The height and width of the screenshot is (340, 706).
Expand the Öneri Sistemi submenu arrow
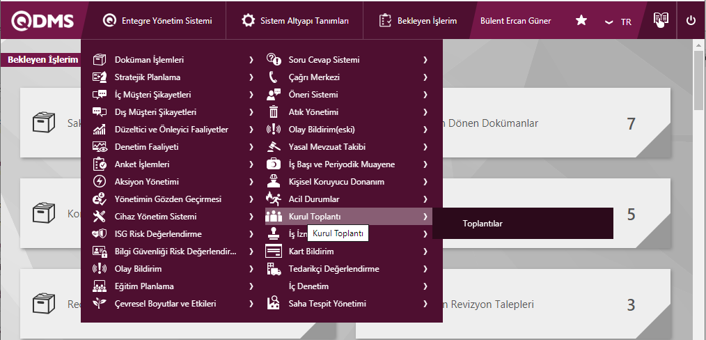[425, 95]
